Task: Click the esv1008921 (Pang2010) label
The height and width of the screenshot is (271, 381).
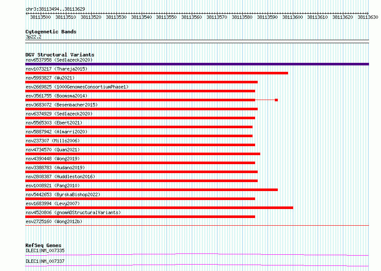Action: (53, 186)
